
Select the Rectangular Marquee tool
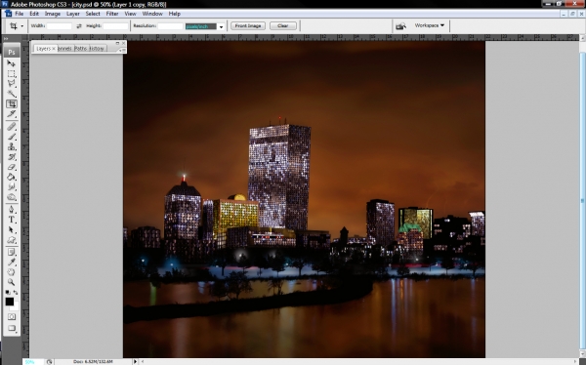pyautogui.click(x=12, y=74)
